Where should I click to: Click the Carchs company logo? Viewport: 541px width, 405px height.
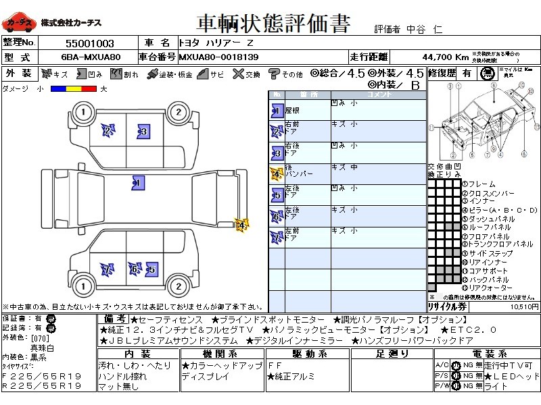pyautogui.click(x=19, y=24)
